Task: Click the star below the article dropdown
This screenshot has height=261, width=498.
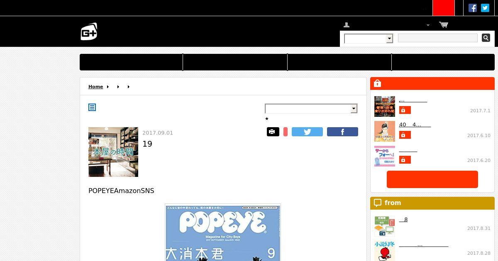Action: click(267, 119)
